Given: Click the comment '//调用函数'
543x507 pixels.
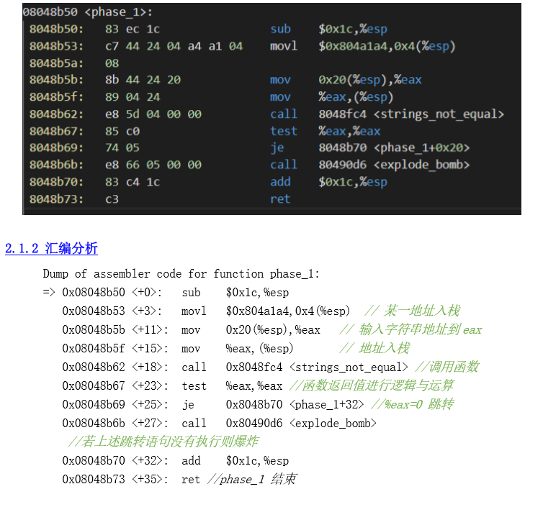Looking at the screenshot, I should pyautogui.click(x=447, y=367).
